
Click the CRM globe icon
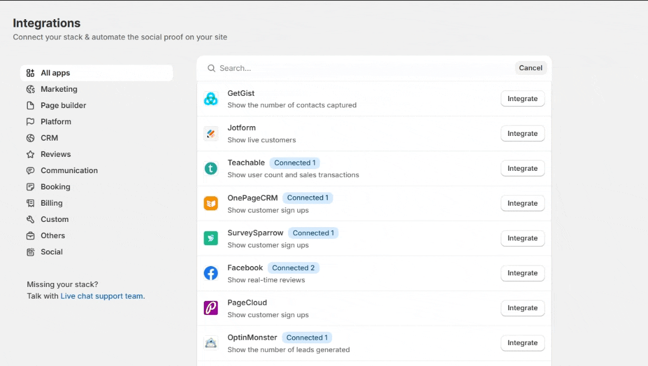pos(30,138)
